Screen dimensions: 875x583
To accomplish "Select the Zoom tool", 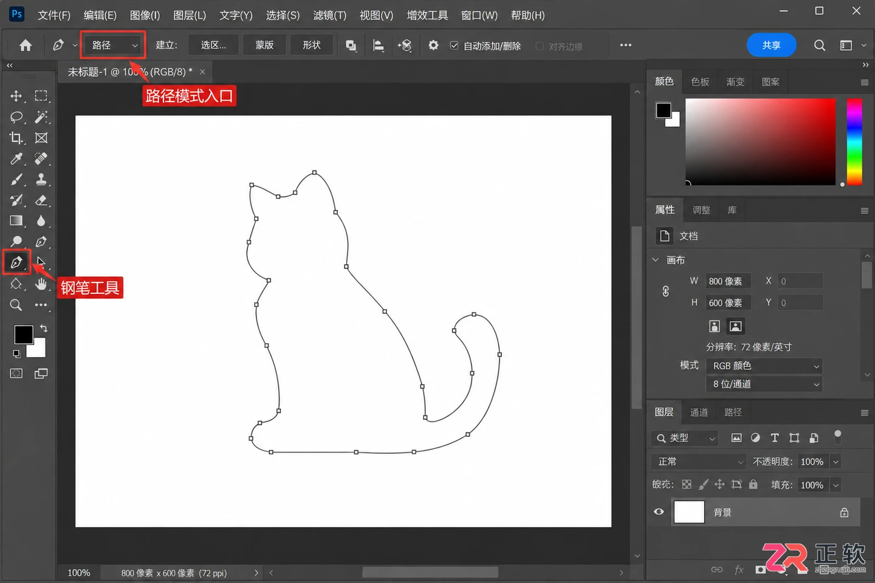I will pos(16,305).
